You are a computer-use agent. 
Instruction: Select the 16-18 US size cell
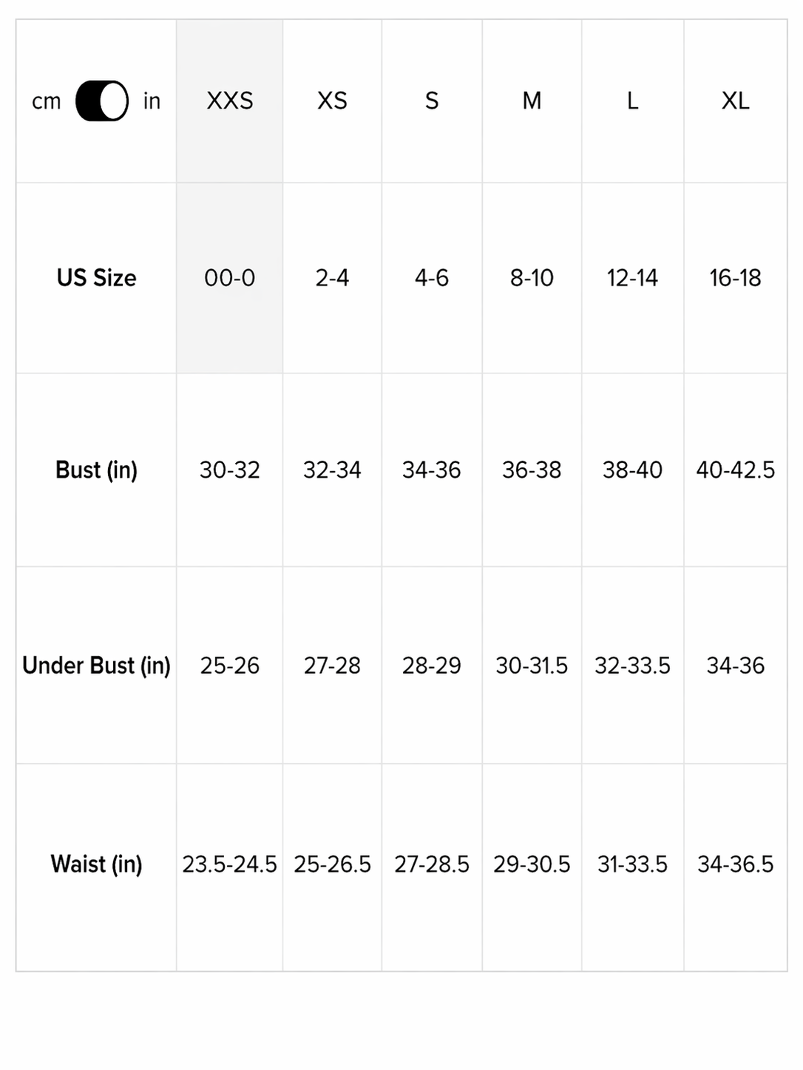point(735,278)
